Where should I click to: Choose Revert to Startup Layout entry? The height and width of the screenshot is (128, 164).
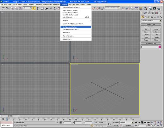(x=76, y=15)
